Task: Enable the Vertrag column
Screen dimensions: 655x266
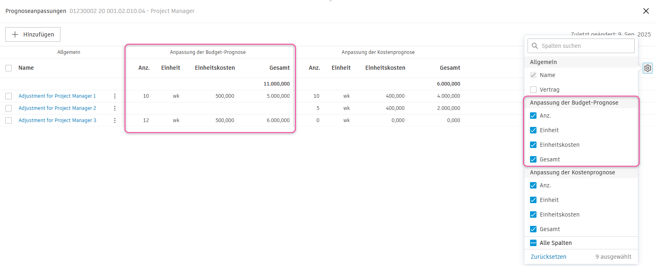Action: pyautogui.click(x=533, y=90)
